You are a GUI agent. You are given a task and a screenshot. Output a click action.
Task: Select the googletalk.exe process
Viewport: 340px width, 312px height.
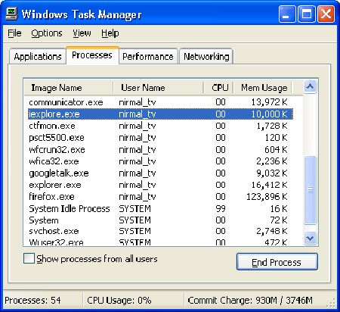pyautogui.click(x=160, y=173)
